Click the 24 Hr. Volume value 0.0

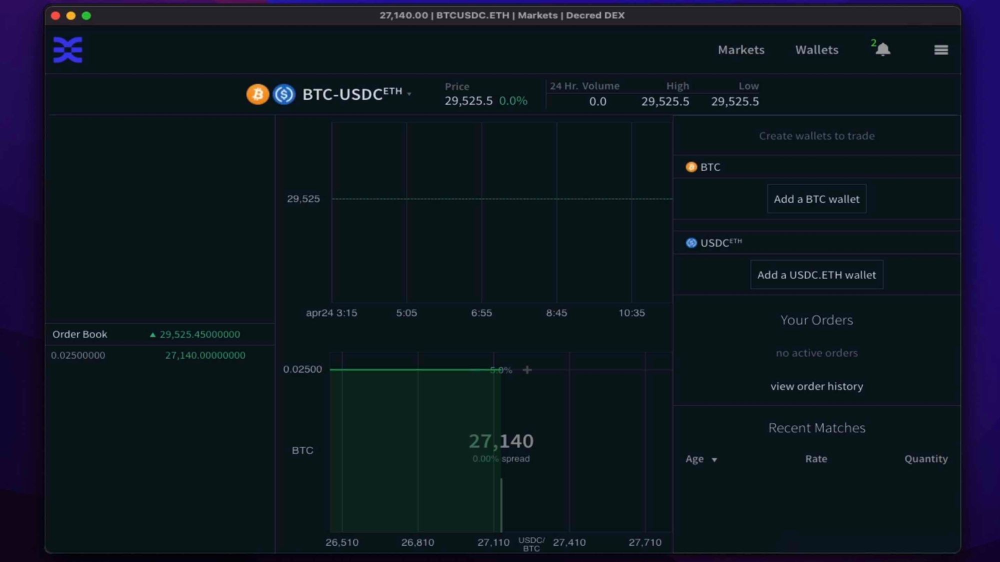597,101
